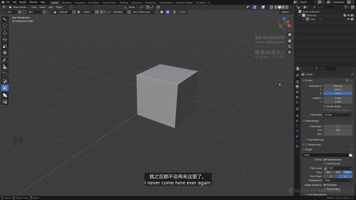Open the File menu
The width and height of the screenshot is (356, 200).
point(8,2)
